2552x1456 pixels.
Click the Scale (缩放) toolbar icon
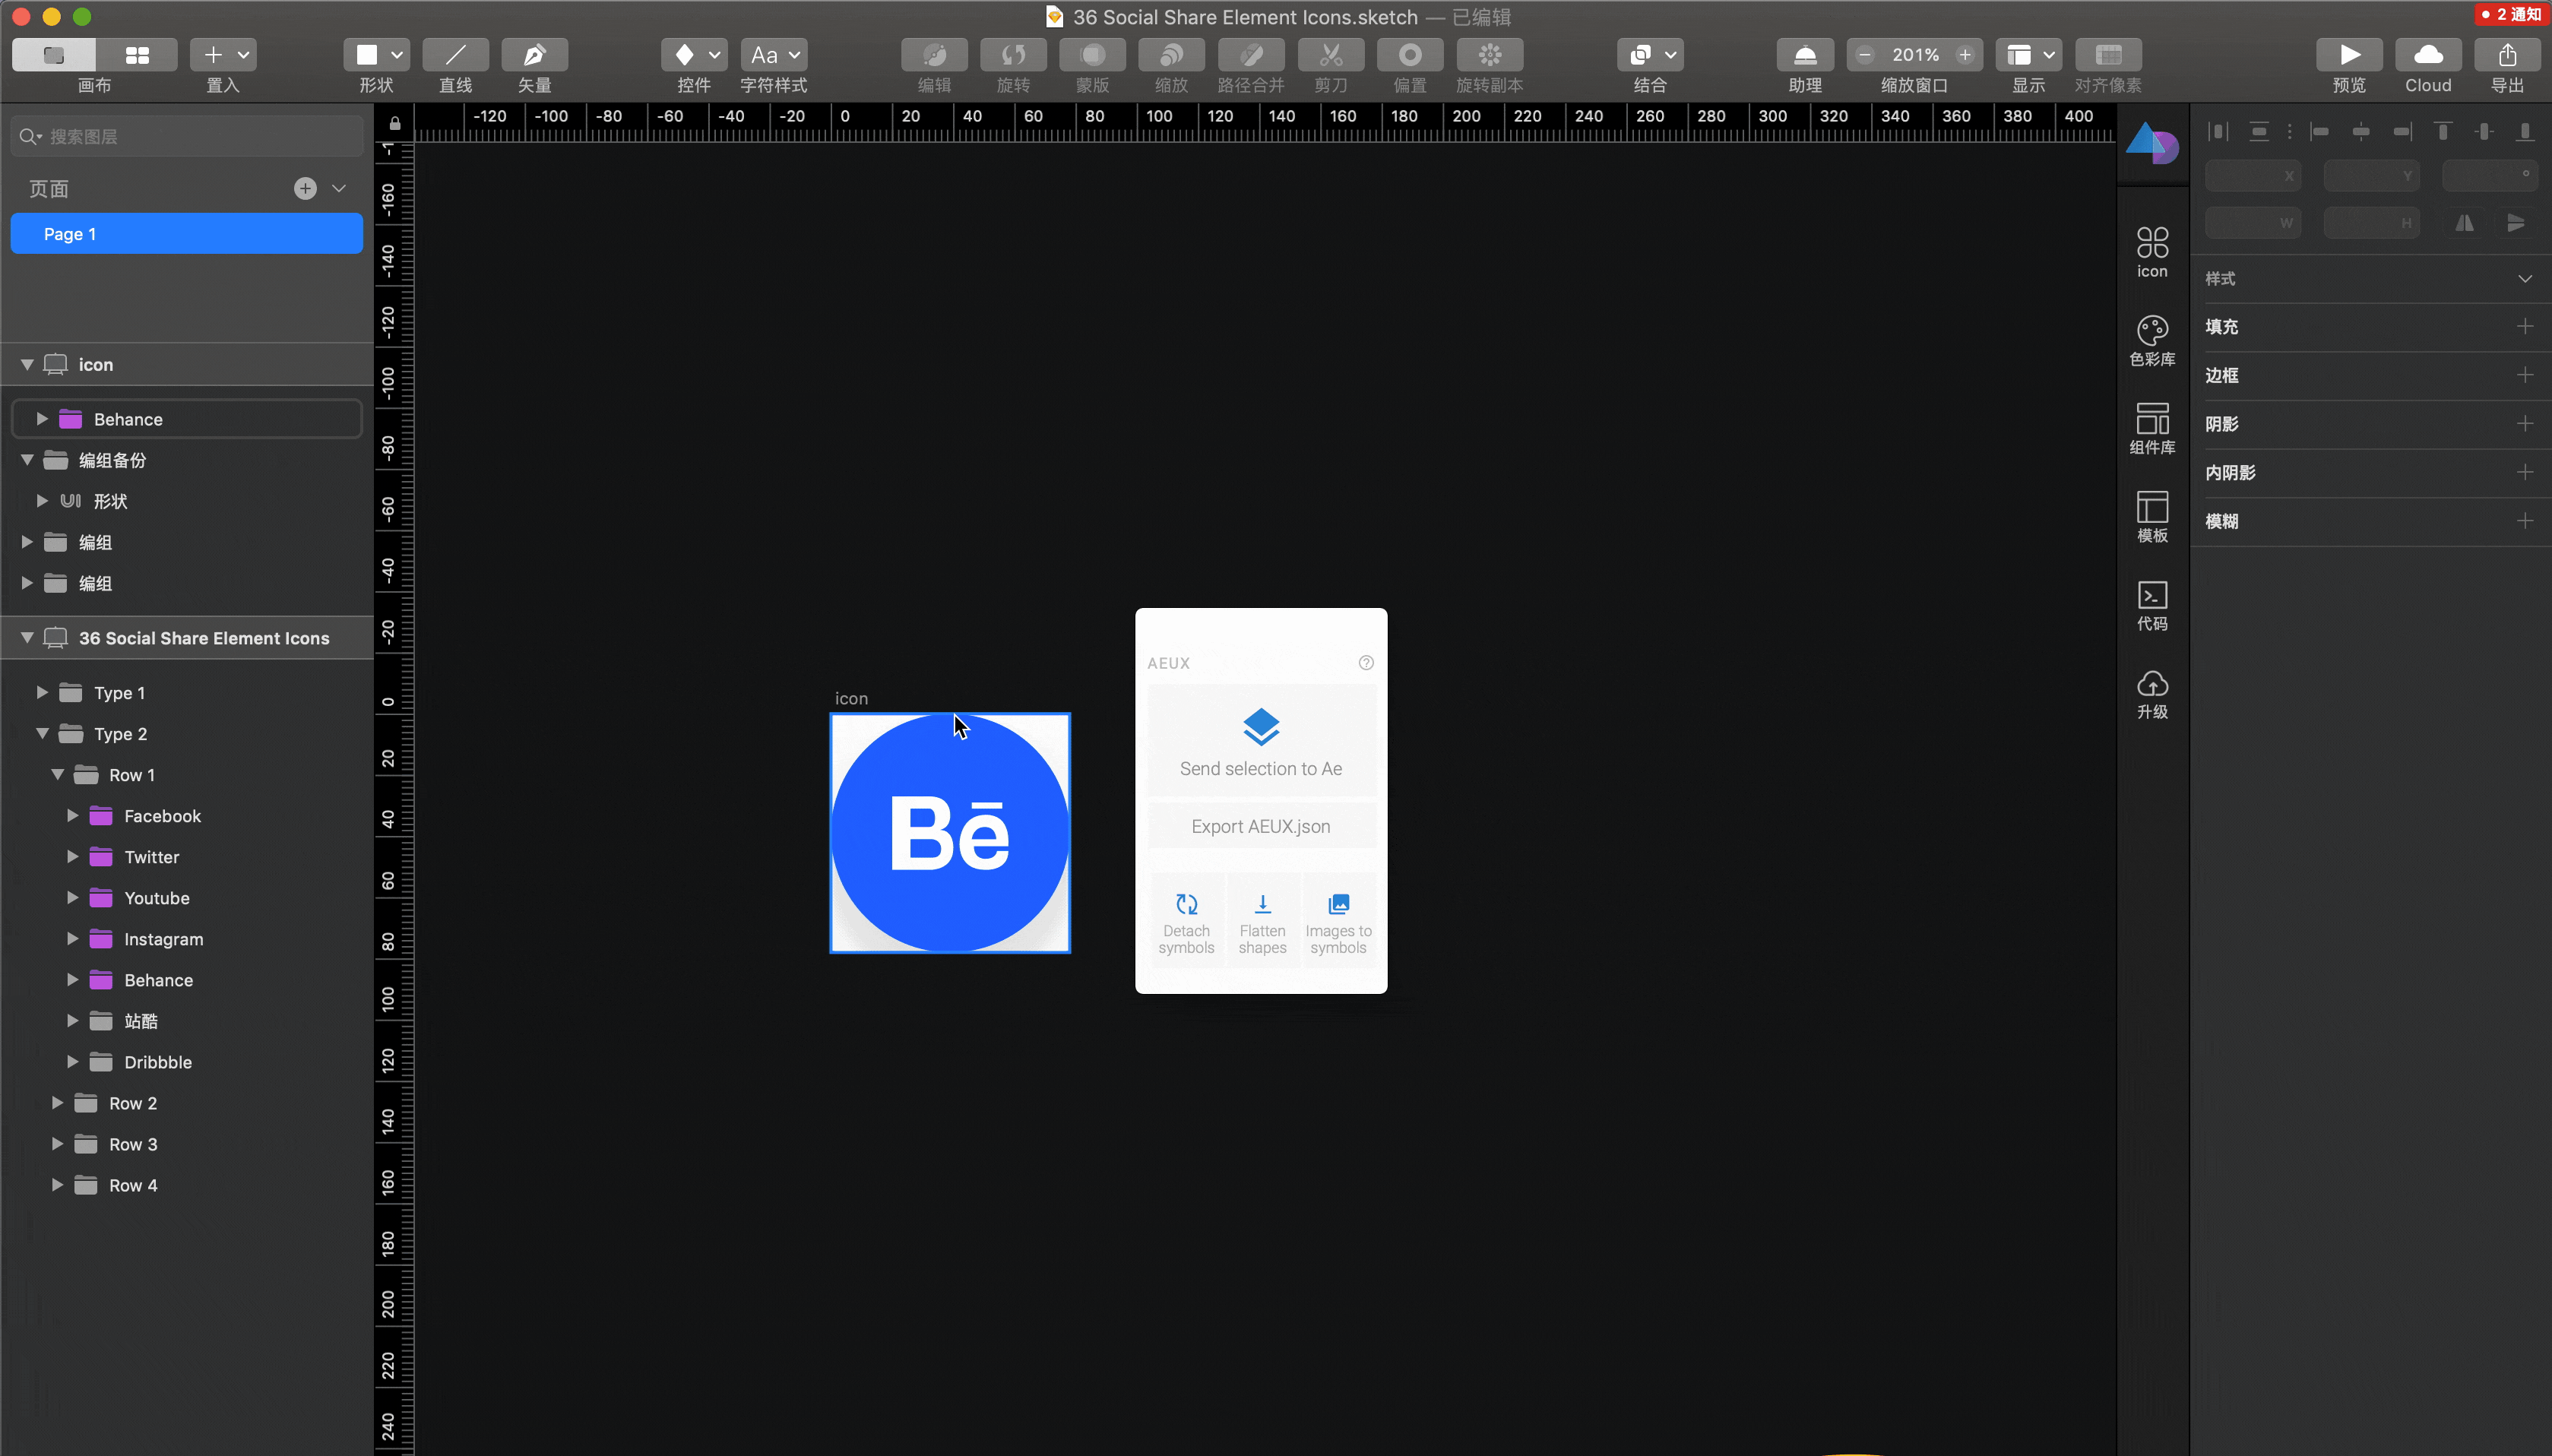1171,55
